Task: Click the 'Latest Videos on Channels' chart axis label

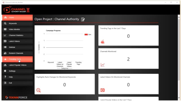Action: [60, 64]
